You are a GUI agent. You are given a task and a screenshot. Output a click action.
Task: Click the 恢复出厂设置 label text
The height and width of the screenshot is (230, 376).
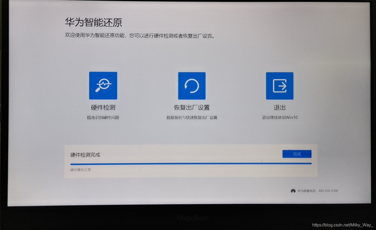[x=192, y=107]
